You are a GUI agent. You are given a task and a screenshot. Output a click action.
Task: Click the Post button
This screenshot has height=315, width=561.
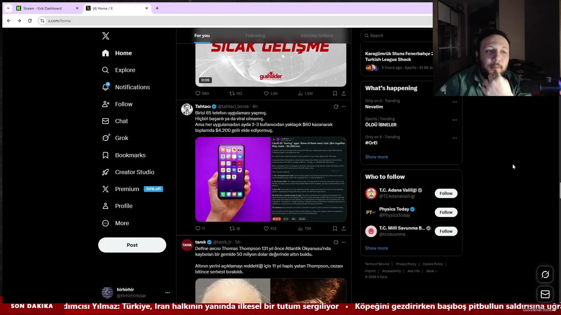(132, 245)
